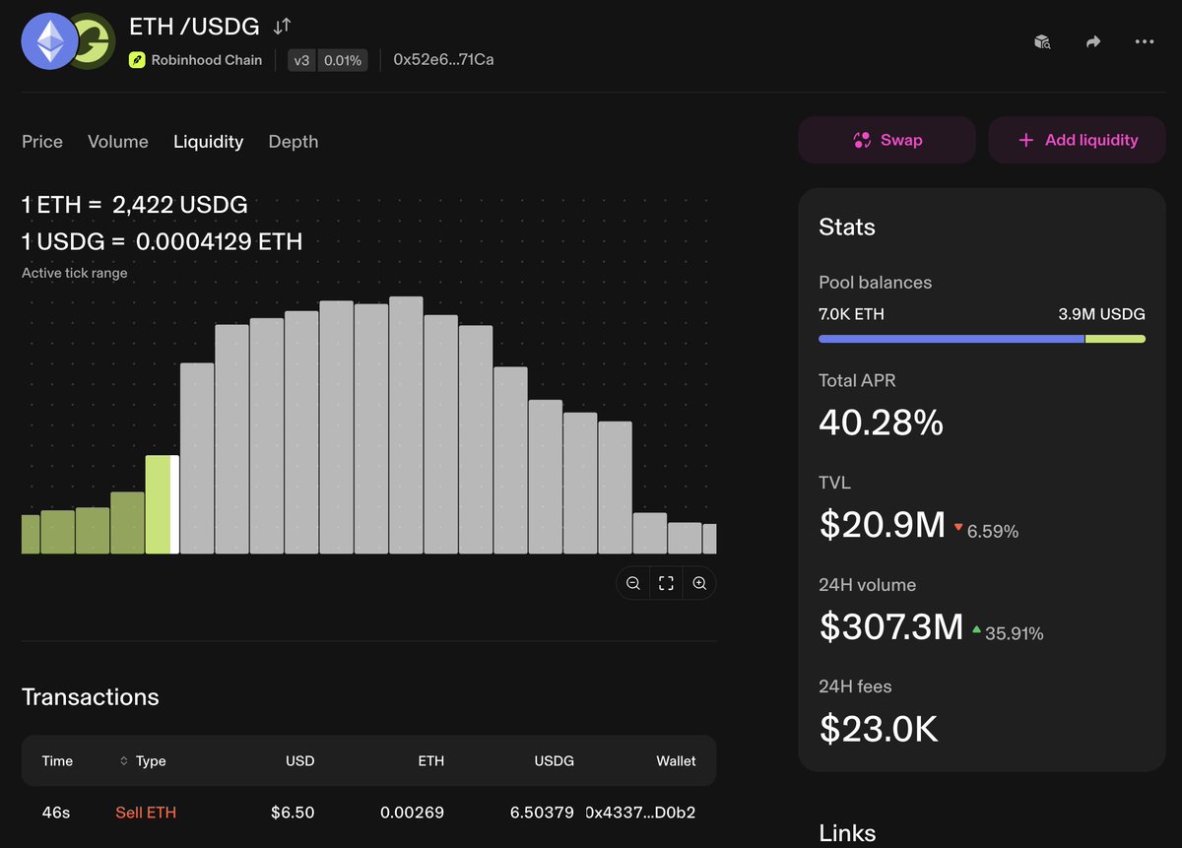Click the Active tick range label

coord(75,273)
